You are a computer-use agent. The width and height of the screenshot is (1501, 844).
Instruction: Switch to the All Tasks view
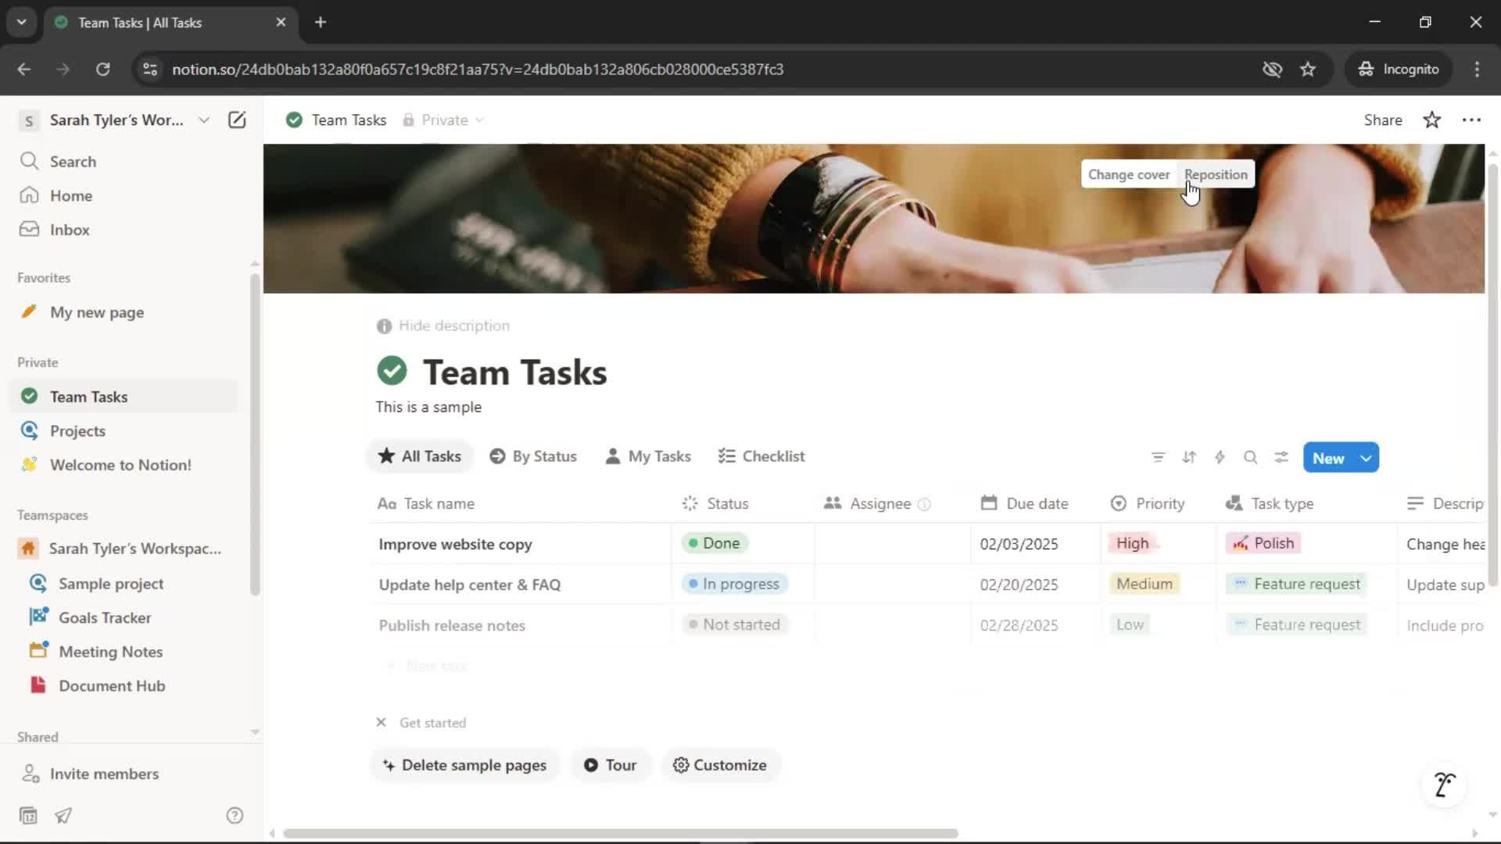(x=420, y=456)
